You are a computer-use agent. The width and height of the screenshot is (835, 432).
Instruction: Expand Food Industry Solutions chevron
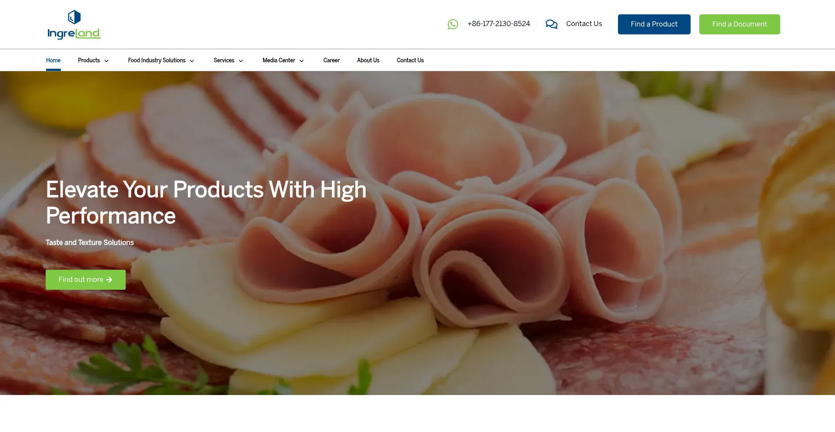point(192,61)
